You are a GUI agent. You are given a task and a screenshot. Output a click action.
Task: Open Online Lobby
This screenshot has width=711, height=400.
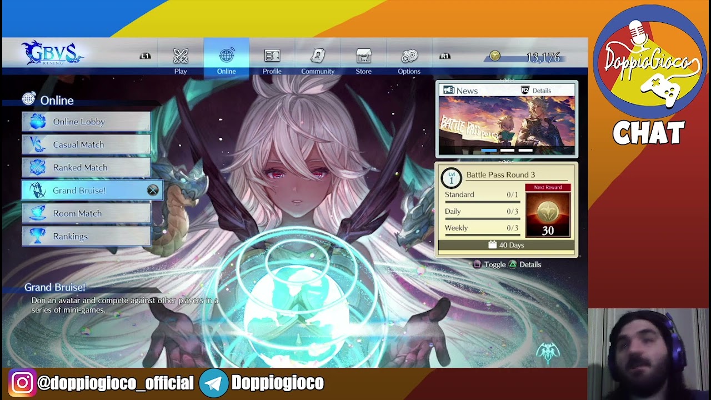[86, 122]
